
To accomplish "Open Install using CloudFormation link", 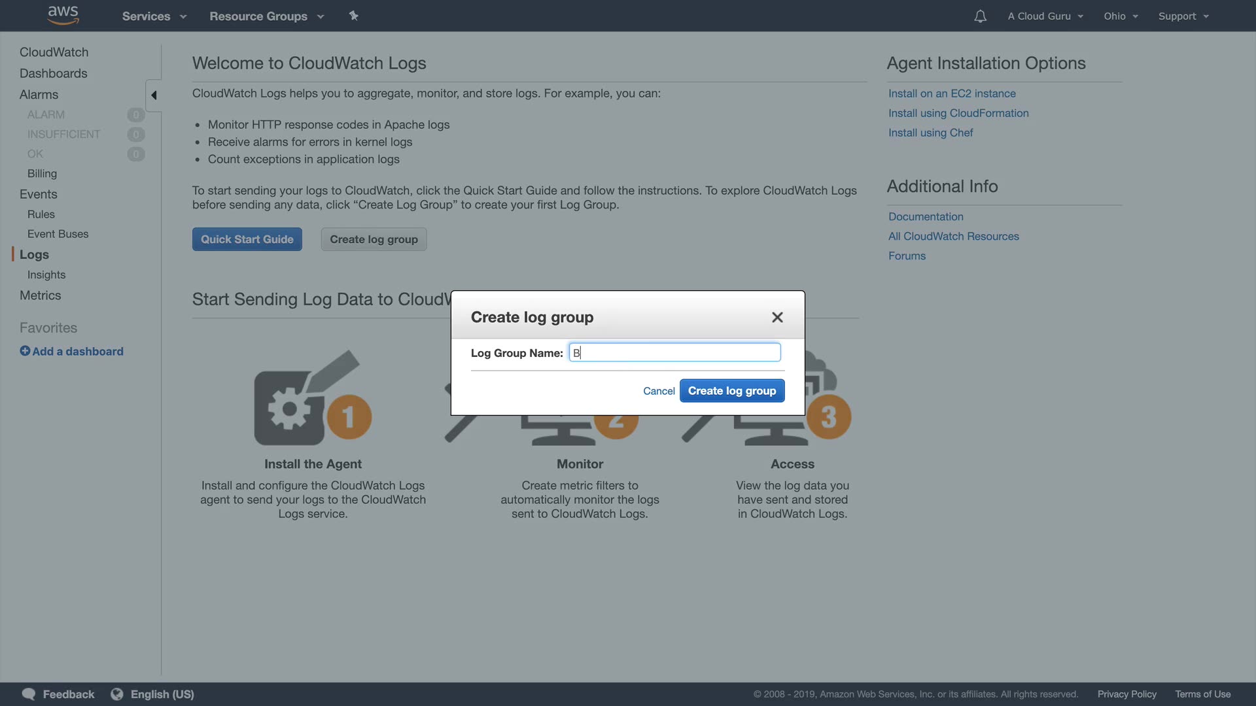I will [958, 113].
